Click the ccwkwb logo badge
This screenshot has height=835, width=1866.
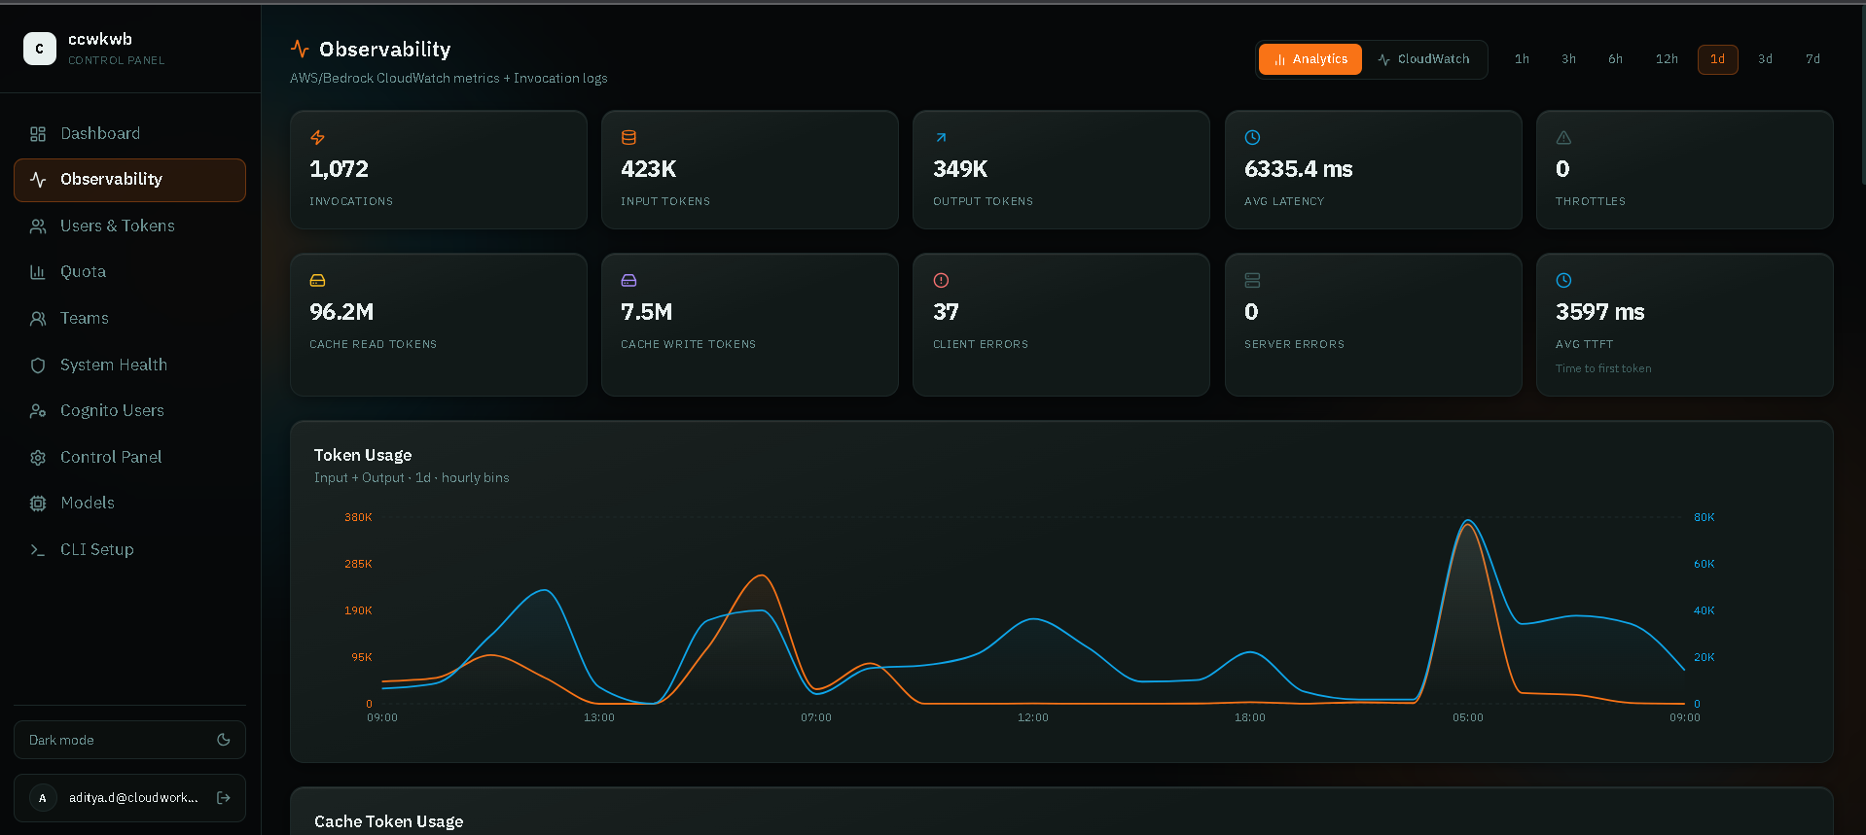click(40, 49)
